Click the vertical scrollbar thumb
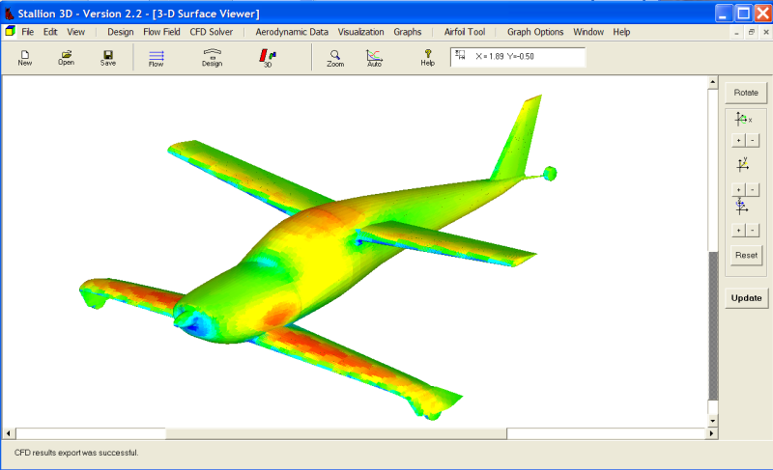 pos(713,326)
